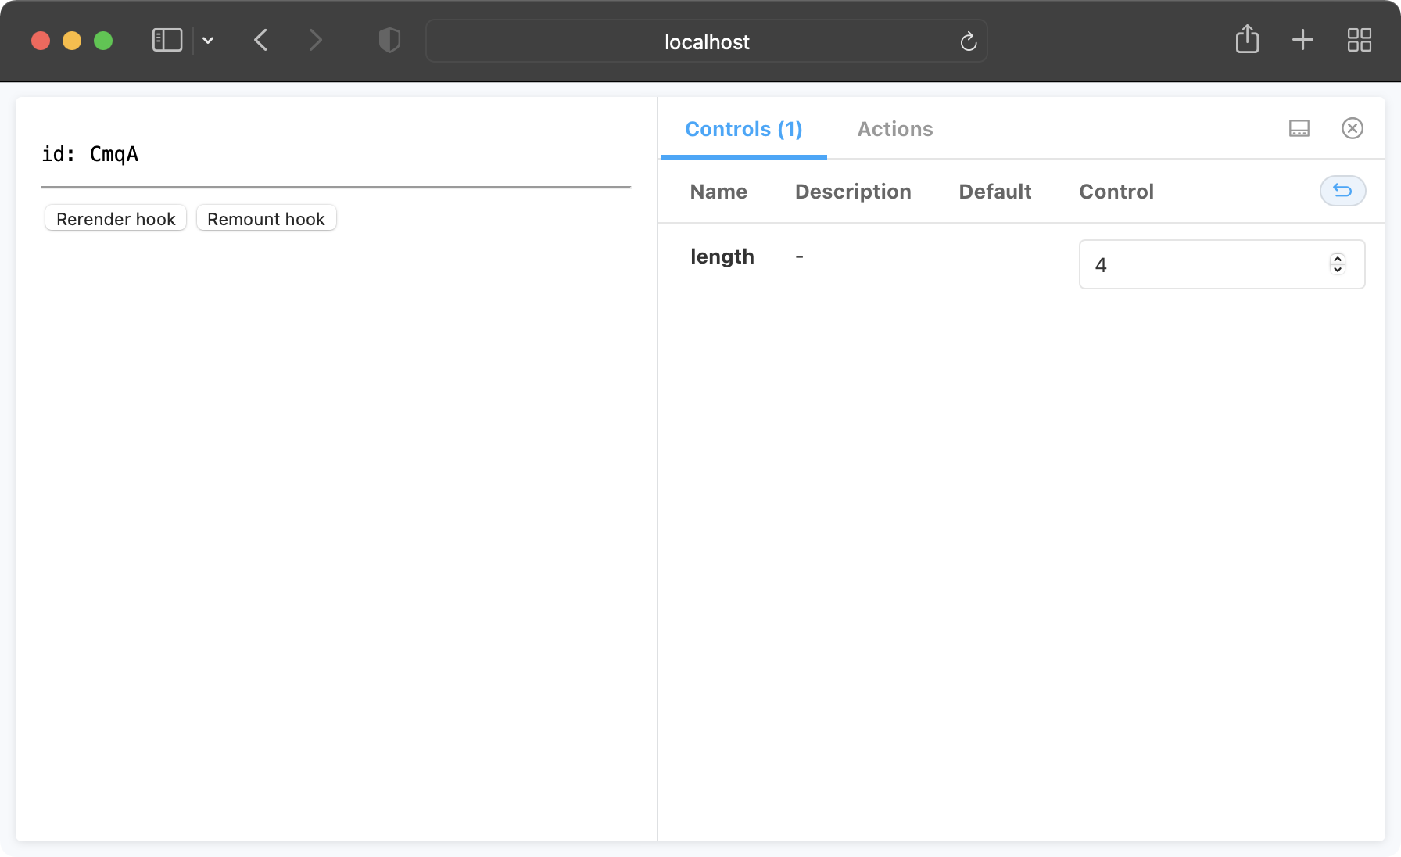This screenshot has width=1401, height=857.
Task: Reset controls with the undo arrow icon
Action: tap(1342, 191)
